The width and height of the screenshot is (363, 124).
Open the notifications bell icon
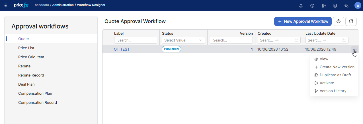coord(301,5)
